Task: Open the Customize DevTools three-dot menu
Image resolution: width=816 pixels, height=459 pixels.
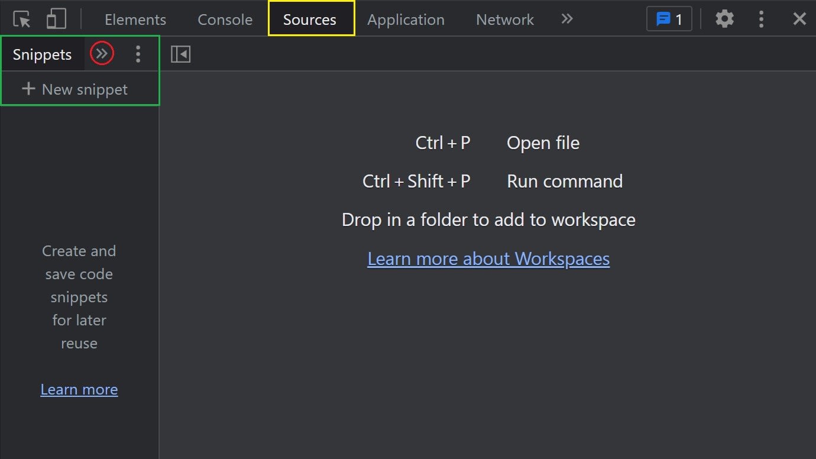Action: coord(762,18)
